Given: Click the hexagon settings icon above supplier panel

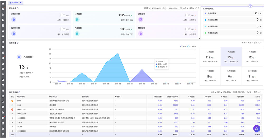Looking at the screenshot, I should pos(250,6).
